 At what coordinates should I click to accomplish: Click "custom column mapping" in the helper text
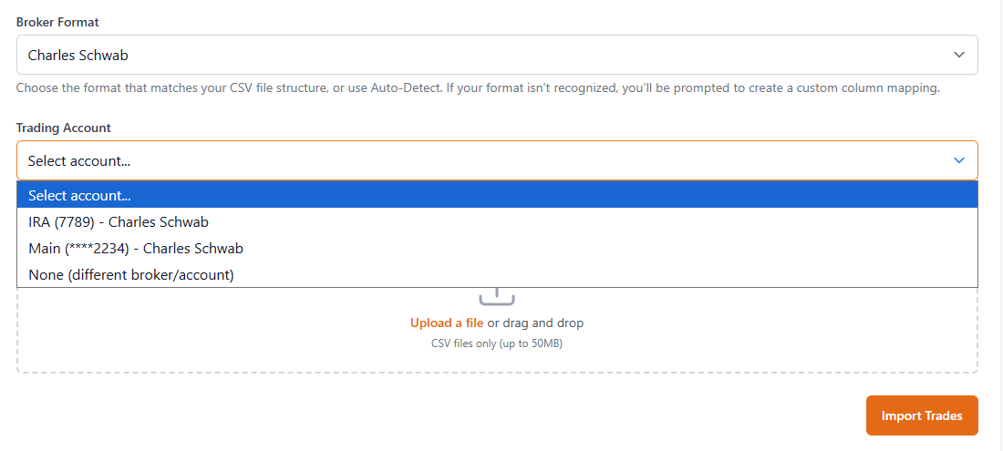tap(865, 88)
